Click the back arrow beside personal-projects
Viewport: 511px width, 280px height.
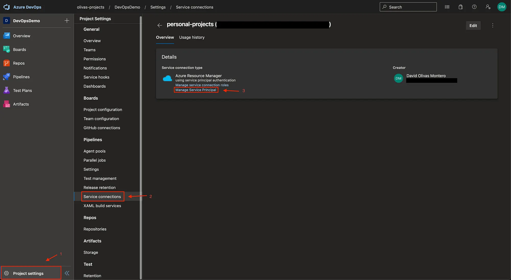[x=160, y=25]
